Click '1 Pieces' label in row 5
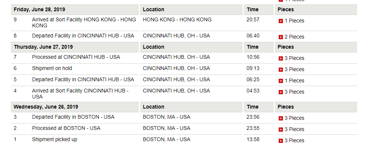This screenshot has height=149, width=368. 294,81
